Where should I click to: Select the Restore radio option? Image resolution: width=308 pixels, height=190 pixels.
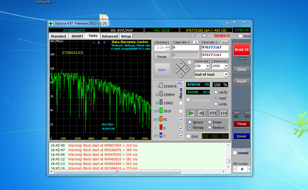click(210, 127)
